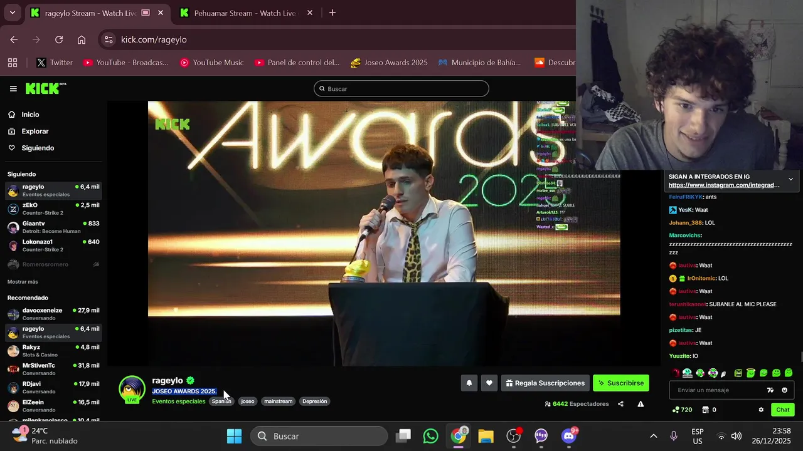Viewport: 803px width, 451px height.
Task: Open Rakyz recommended channel
Action: [x=53, y=351]
